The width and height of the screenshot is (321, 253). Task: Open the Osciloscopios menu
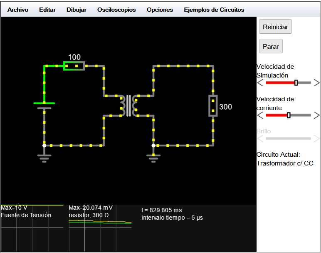116,10
